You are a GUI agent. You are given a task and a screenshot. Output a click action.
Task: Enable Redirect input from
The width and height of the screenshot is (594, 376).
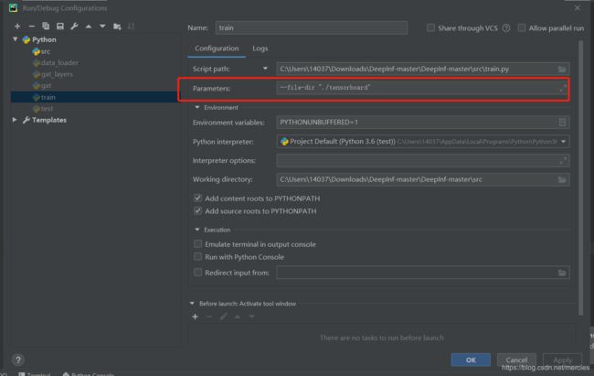(x=197, y=273)
